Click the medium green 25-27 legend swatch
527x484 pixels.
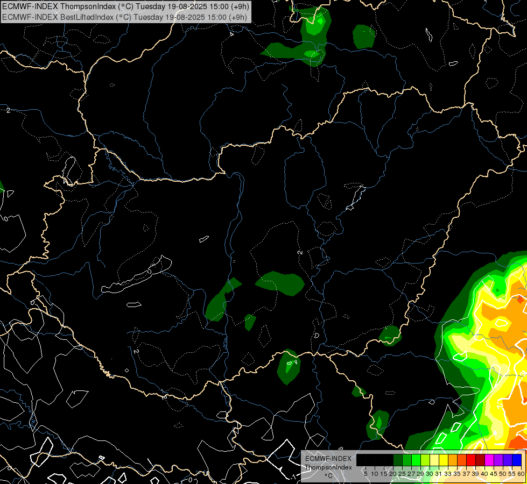click(x=407, y=460)
